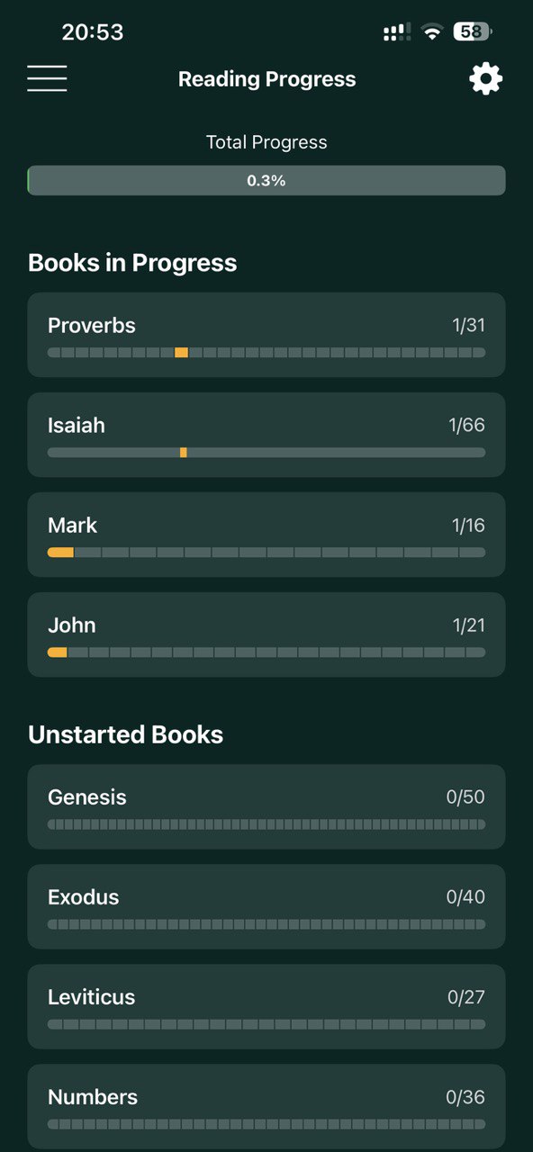Viewport: 533px width, 1152px height.
Task: Select the Proverbs book card
Action: 266,335
